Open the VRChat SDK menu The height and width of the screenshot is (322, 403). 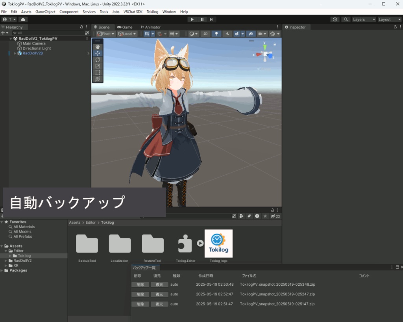click(133, 11)
